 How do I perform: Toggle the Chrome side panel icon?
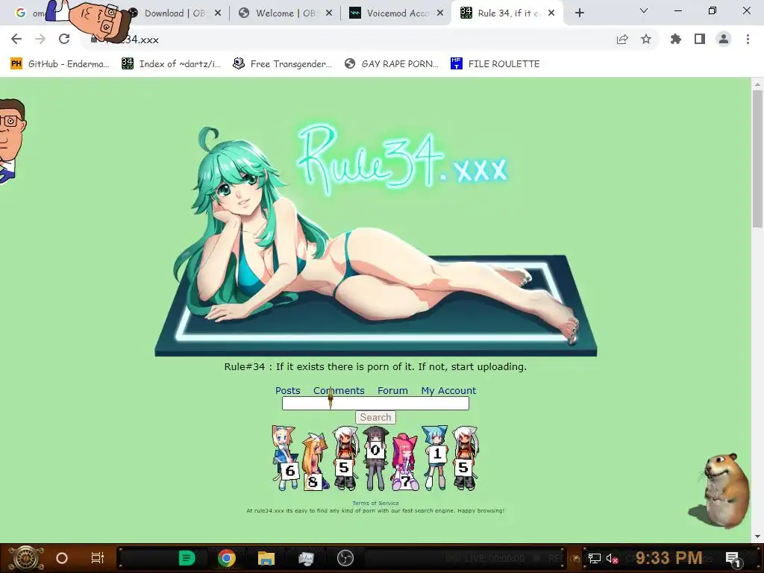click(x=700, y=39)
